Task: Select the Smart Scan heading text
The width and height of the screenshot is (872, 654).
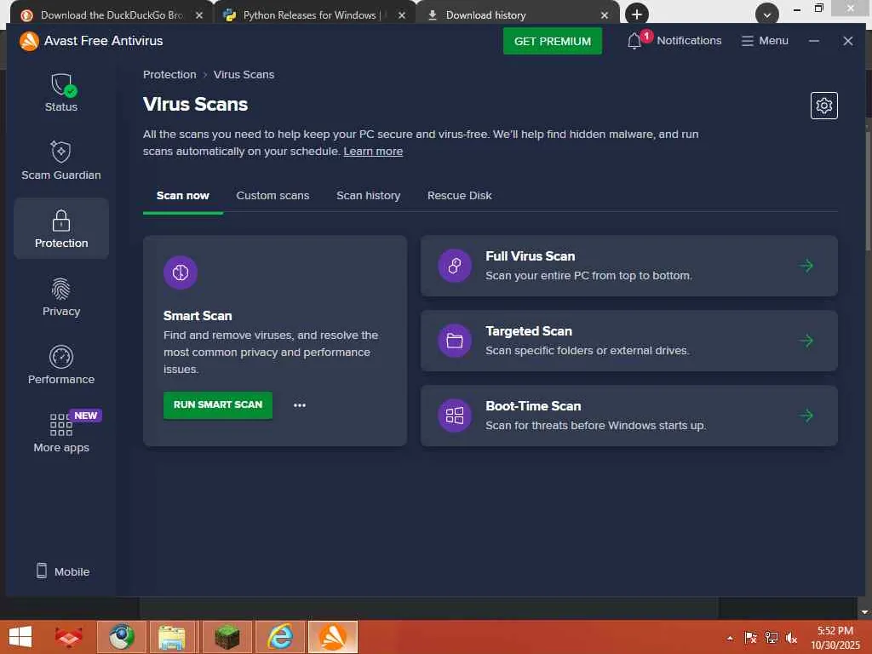Action: point(198,316)
